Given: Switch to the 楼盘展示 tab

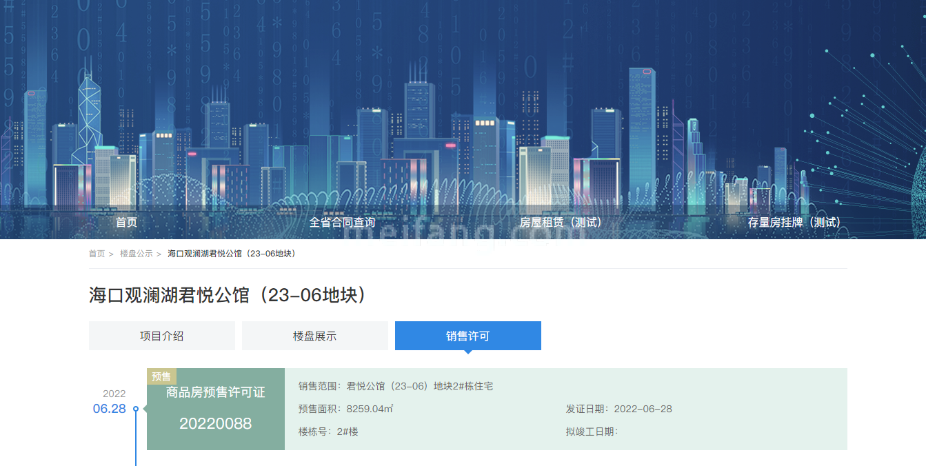Looking at the screenshot, I should tap(315, 336).
